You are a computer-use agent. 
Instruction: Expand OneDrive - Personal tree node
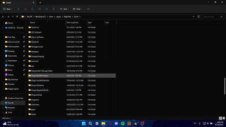2,28
